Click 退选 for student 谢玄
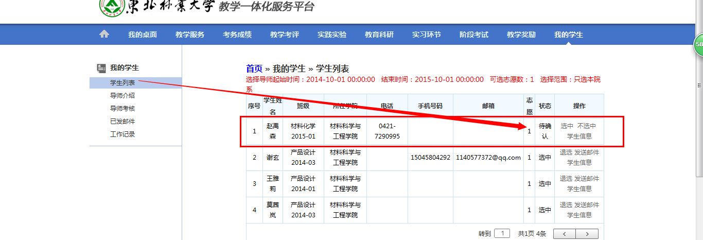The image size is (703, 240). point(566,152)
